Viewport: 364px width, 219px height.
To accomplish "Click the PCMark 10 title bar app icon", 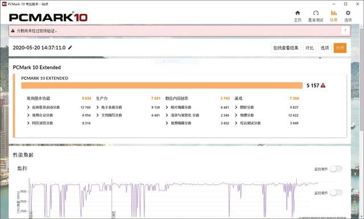I will (x=4, y=4).
